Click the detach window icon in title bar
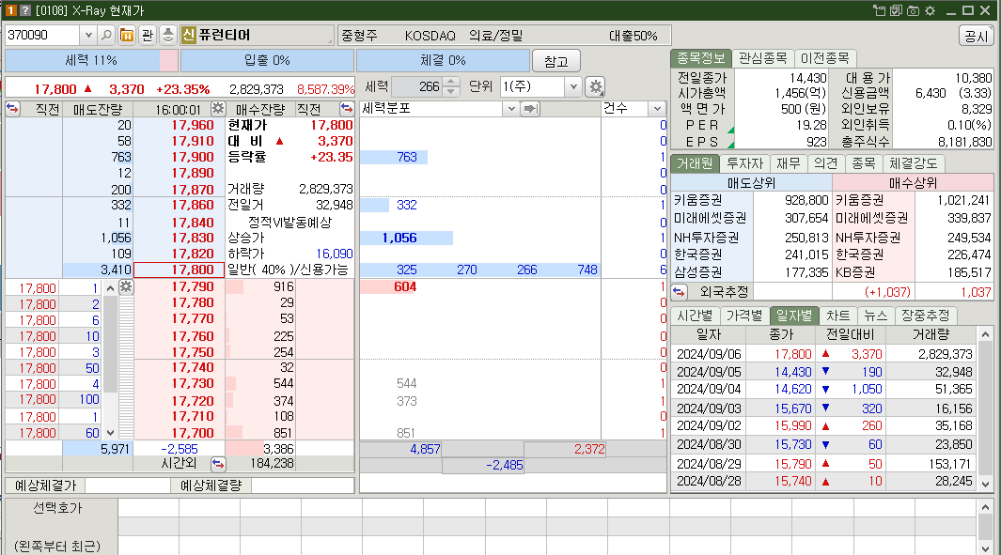1001x555 pixels. [880, 10]
